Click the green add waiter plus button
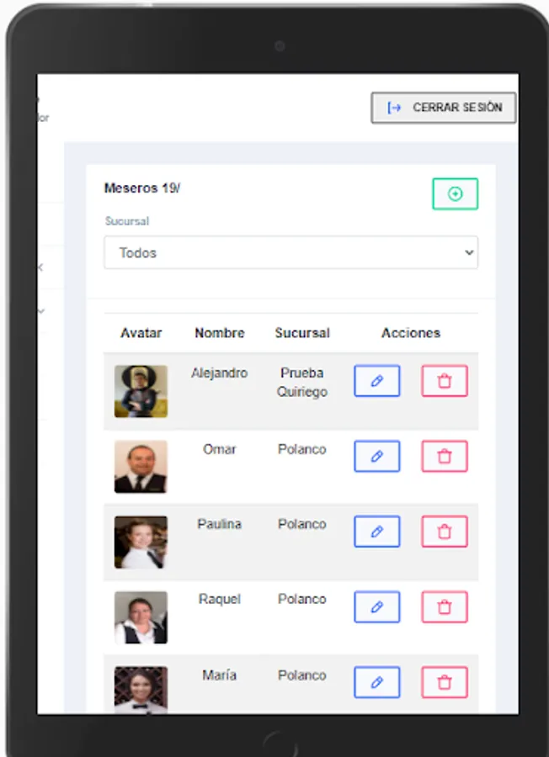The width and height of the screenshot is (549, 757). click(x=455, y=193)
